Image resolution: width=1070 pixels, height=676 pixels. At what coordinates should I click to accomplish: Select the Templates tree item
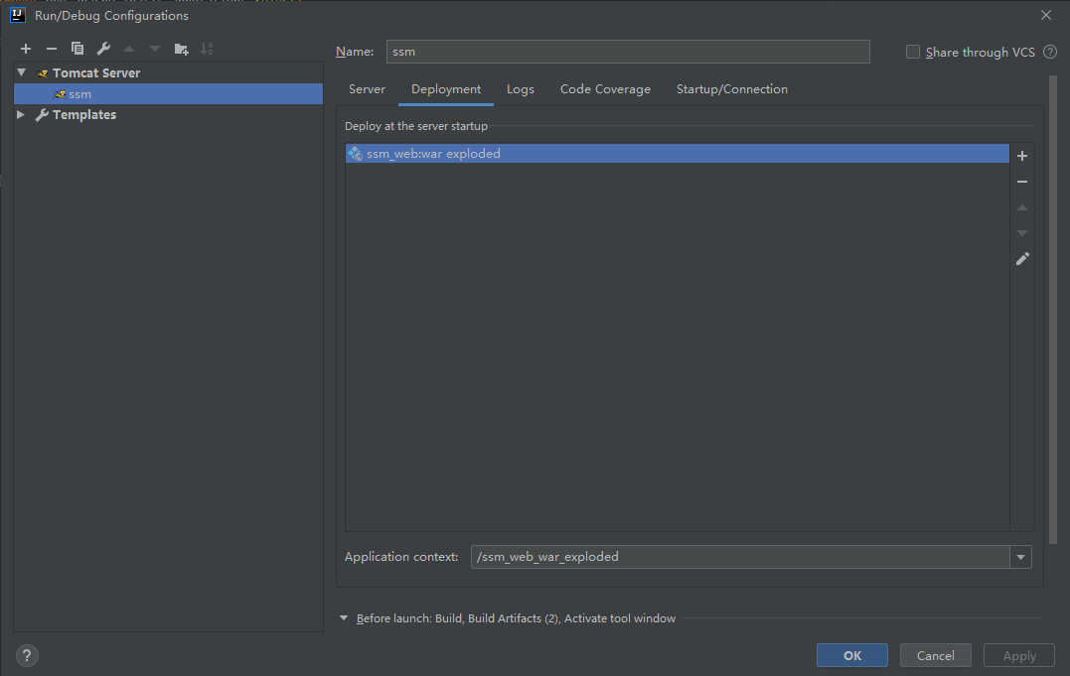(x=83, y=114)
